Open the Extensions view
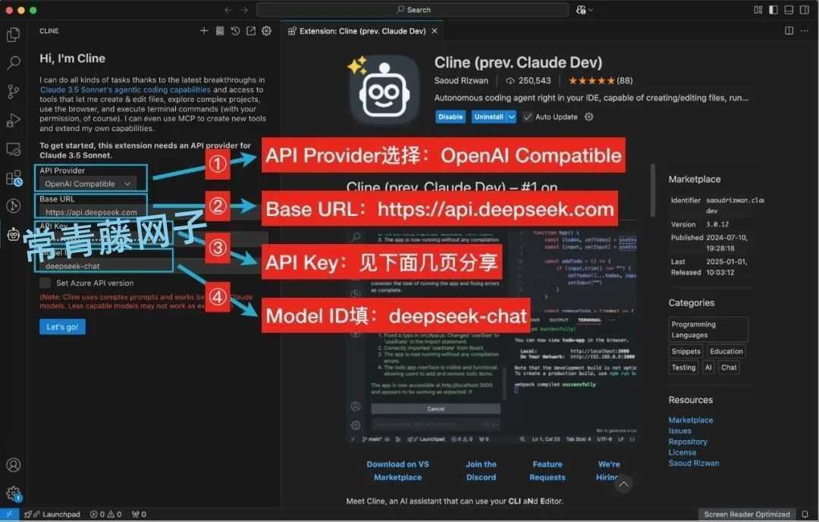 coord(14,178)
